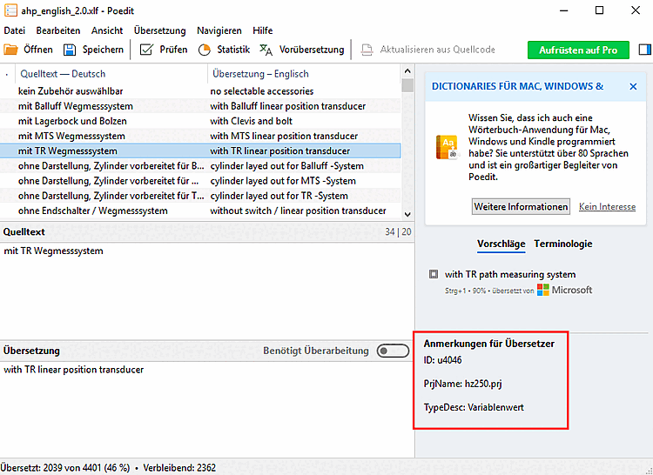Maximize the Poedit window
The height and width of the screenshot is (475, 653).
(599, 10)
